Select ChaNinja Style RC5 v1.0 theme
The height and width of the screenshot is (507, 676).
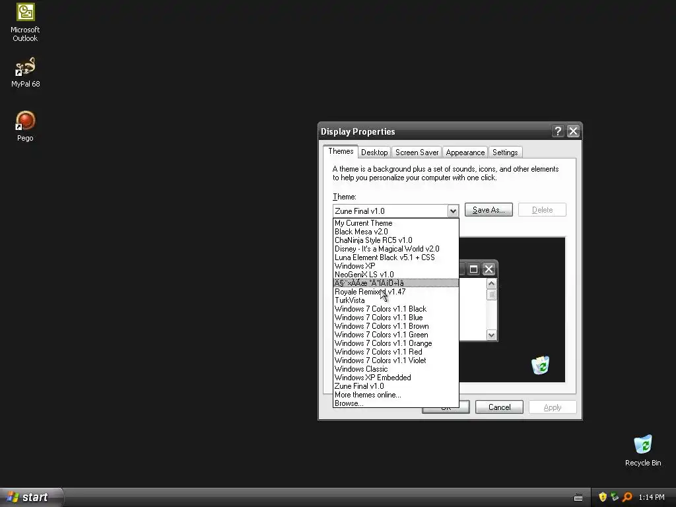(396, 240)
